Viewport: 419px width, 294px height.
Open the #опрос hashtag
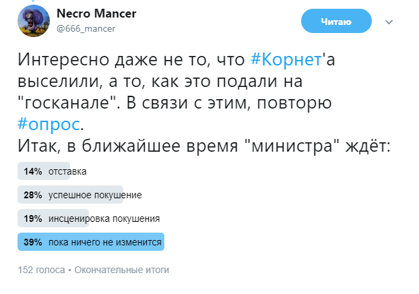(x=49, y=124)
